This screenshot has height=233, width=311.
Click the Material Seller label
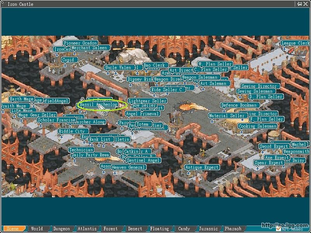click(x=228, y=115)
